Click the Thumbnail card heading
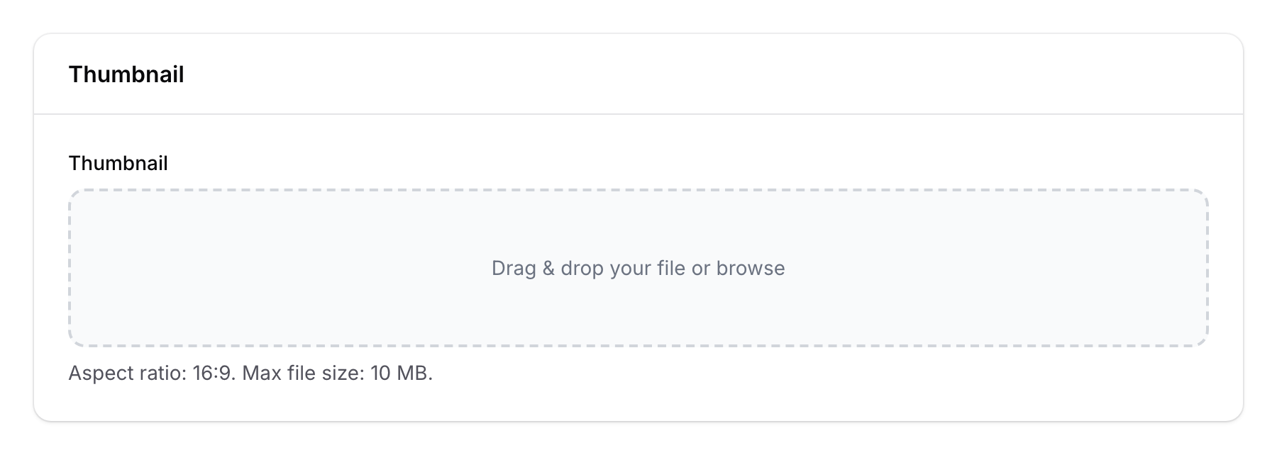 [126, 73]
